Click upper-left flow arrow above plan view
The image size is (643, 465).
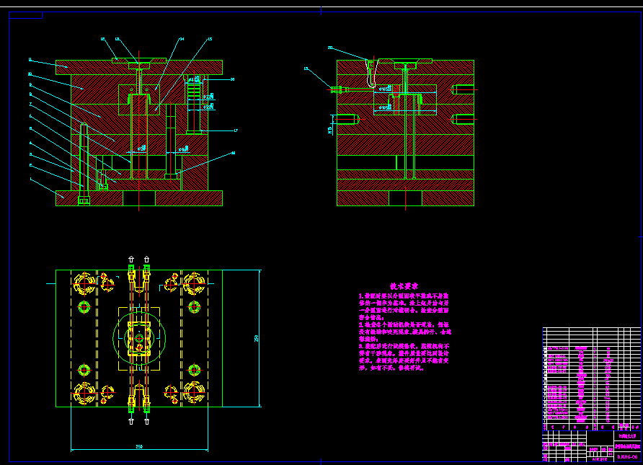coord(131,259)
